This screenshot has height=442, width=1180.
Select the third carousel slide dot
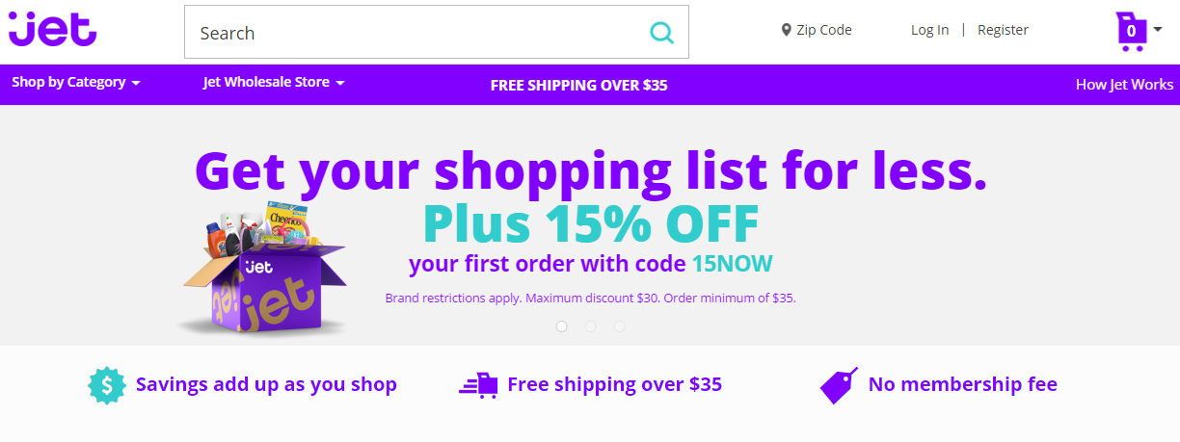click(619, 326)
